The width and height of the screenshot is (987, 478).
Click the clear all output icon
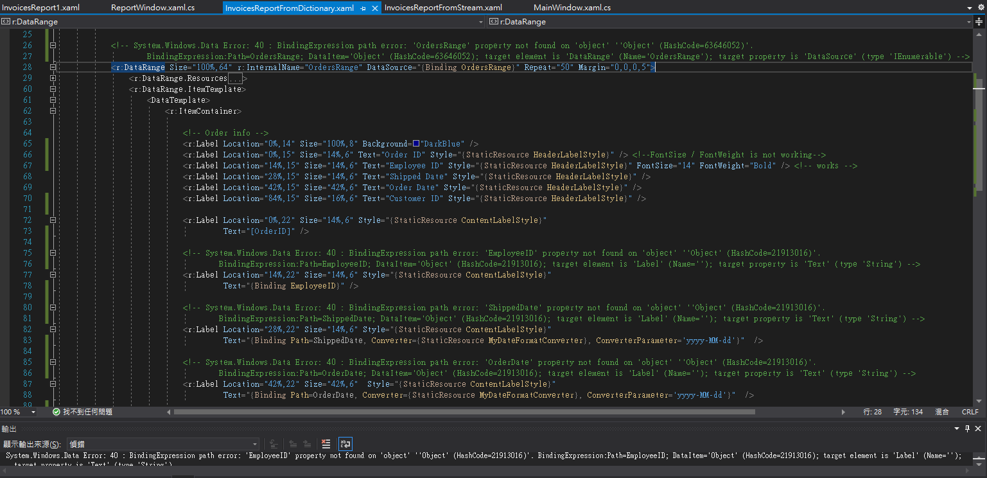coord(326,444)
